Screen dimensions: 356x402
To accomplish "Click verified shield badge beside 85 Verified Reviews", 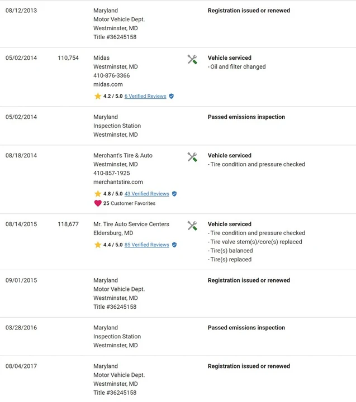I will pyautogui.click(x=174, y=245).
